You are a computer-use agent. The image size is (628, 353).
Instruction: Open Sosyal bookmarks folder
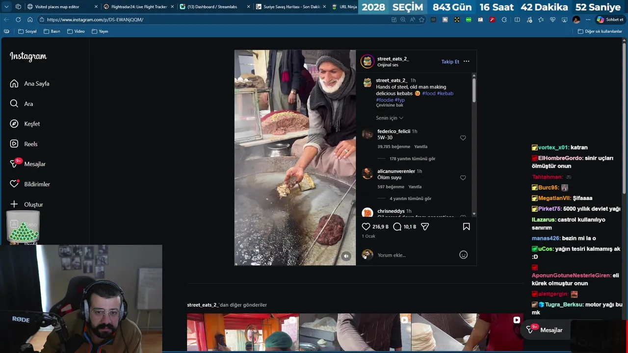[27, 31]
